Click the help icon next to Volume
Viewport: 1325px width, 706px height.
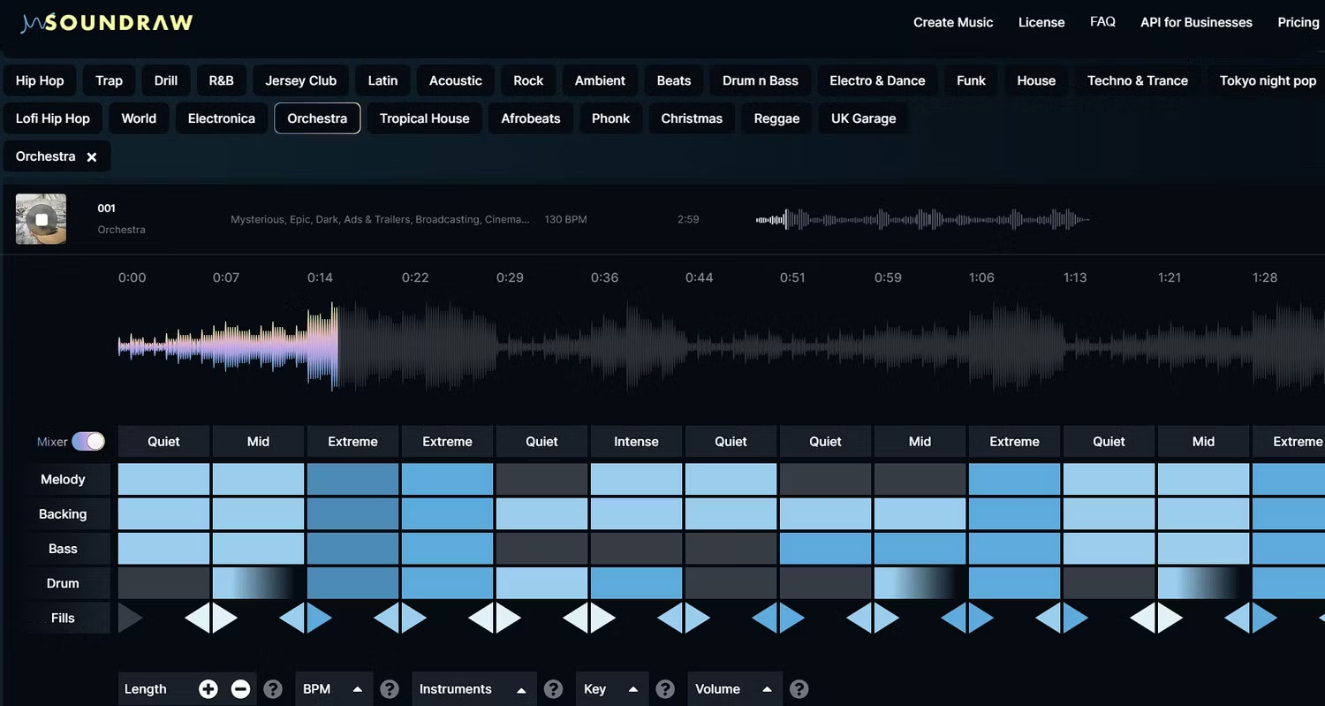(x=799, y=688)
